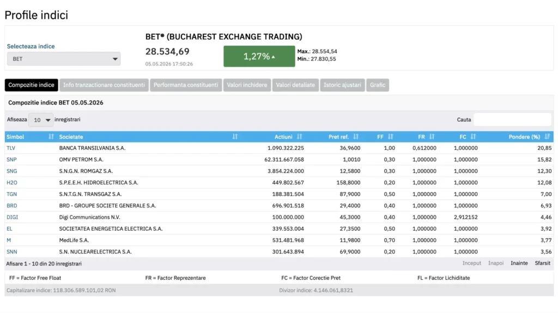Open the M (MedLife) symbol link
This screenshot has height=313, width=558.
click(9, 240)
